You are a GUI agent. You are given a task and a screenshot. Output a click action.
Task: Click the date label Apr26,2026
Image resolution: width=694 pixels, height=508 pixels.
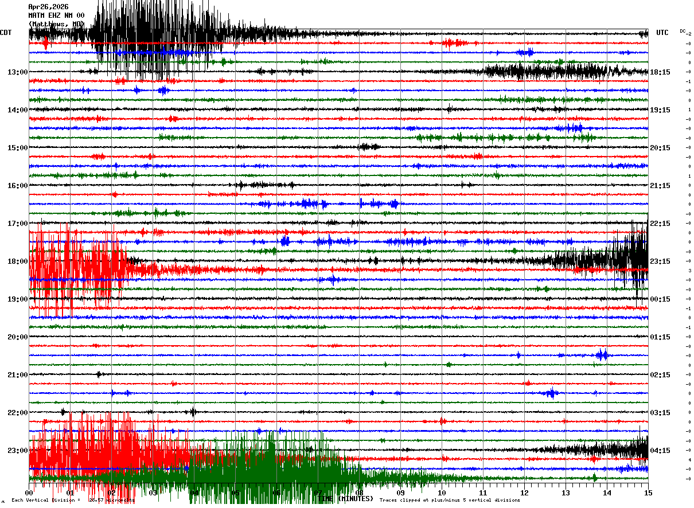point(48,7)
